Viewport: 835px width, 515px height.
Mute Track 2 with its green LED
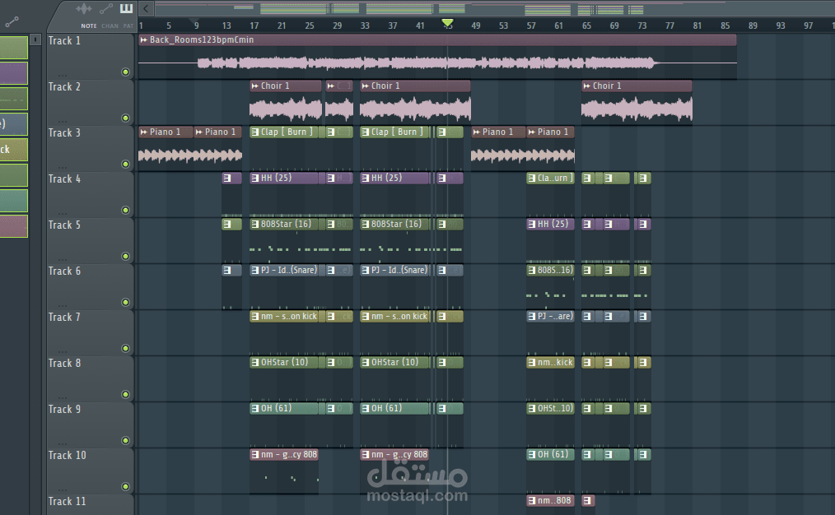pos(126,118)
